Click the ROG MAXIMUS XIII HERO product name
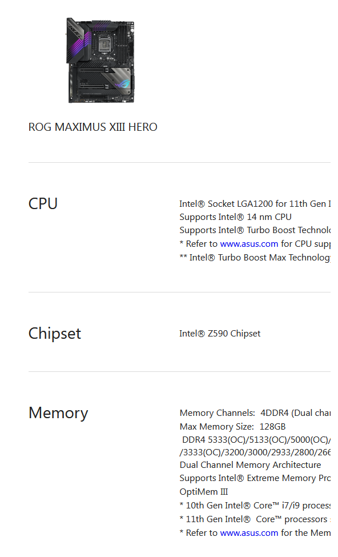Screen dimensions: 338x557 tap(92, 127)
